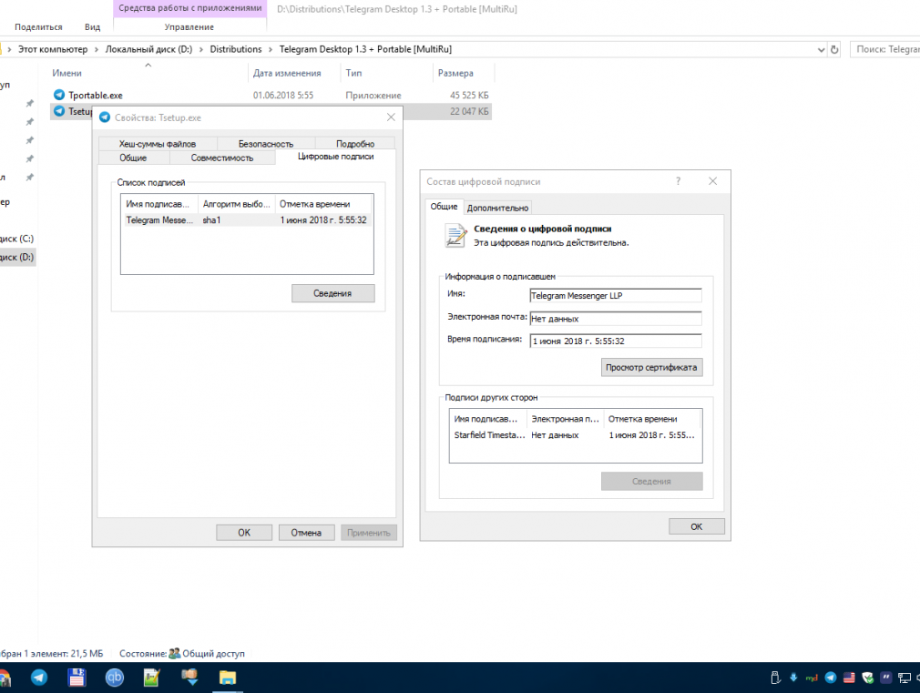Click Просмотр сертификата button

[651, 367]
